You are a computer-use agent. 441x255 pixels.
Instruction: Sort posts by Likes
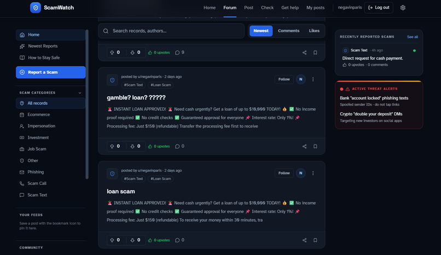coord(314,31)
